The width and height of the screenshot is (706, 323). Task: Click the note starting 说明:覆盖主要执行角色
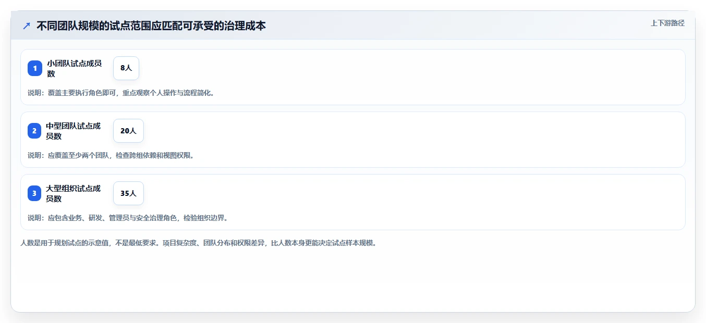point(121,93)
